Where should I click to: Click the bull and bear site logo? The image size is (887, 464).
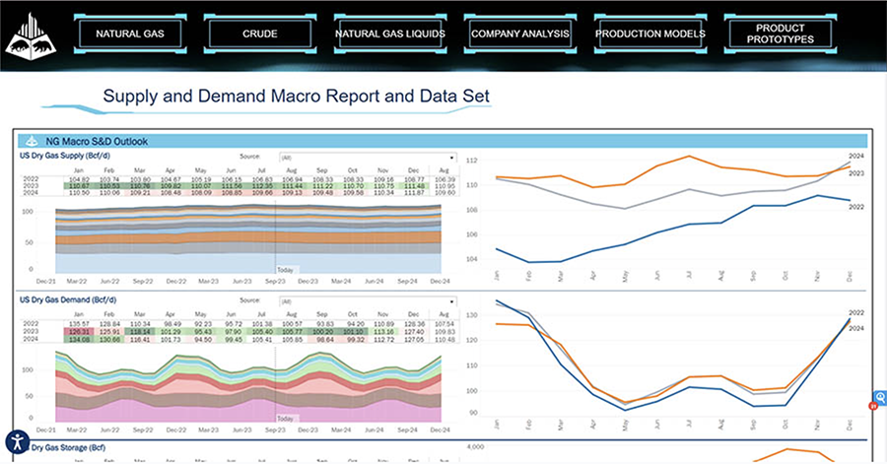pyautogui.click(x=32, y=35)
